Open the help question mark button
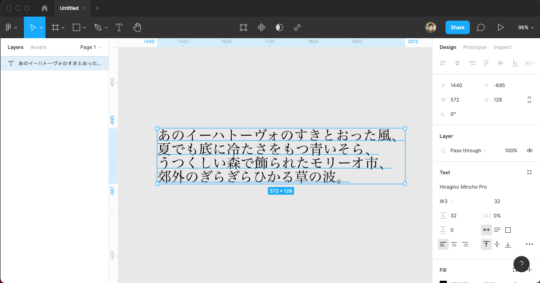 [522, 264]
